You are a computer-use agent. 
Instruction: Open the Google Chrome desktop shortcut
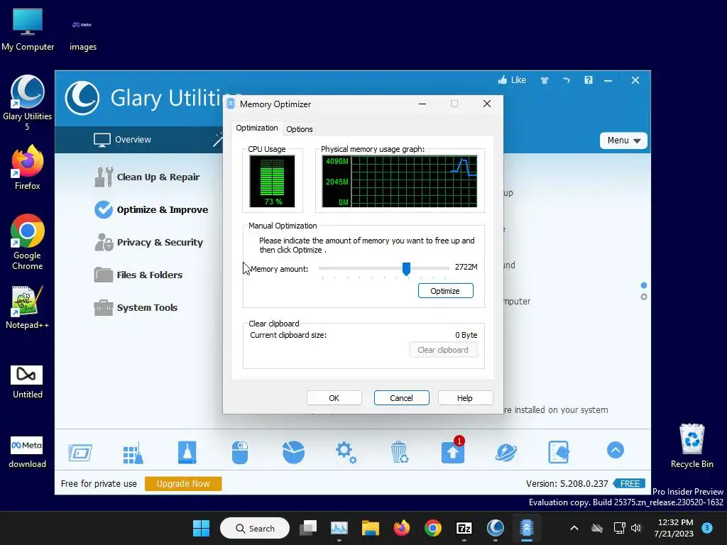click(28, 242)
